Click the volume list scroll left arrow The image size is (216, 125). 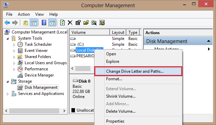[72, 69]
